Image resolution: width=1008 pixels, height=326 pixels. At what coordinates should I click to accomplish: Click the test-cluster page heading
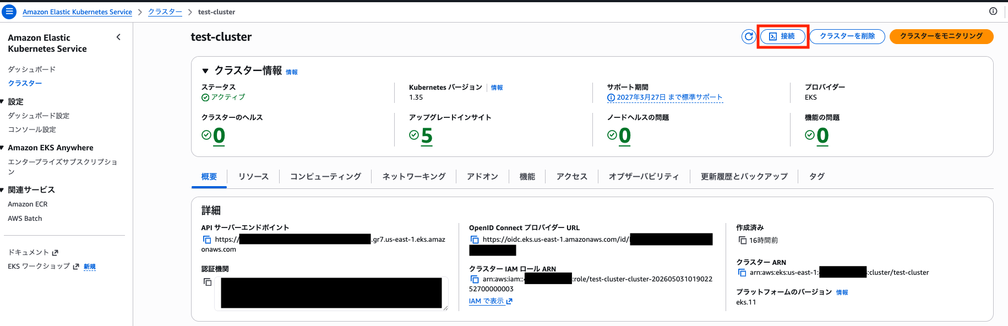pyautogui.click(x=221, y=37)
